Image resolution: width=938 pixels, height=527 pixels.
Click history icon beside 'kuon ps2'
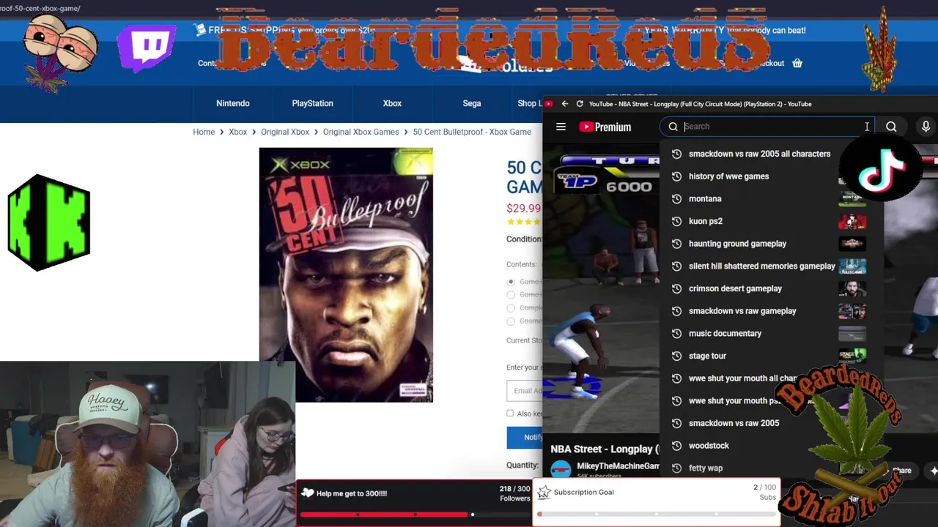tap(676, 221)
